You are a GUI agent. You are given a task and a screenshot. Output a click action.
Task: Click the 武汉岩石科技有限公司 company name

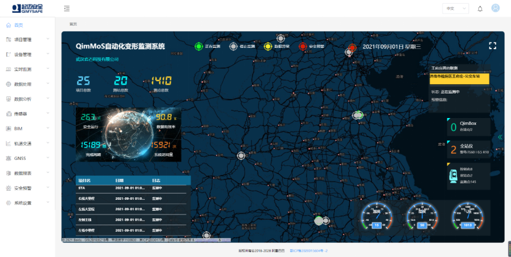(x=97, y=60)
